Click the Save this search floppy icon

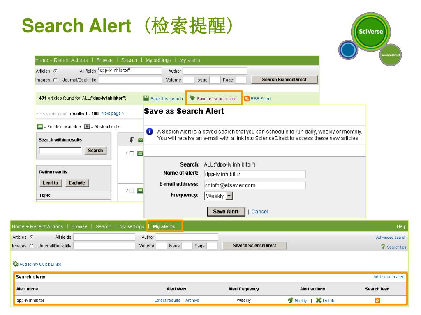[146, 98]
